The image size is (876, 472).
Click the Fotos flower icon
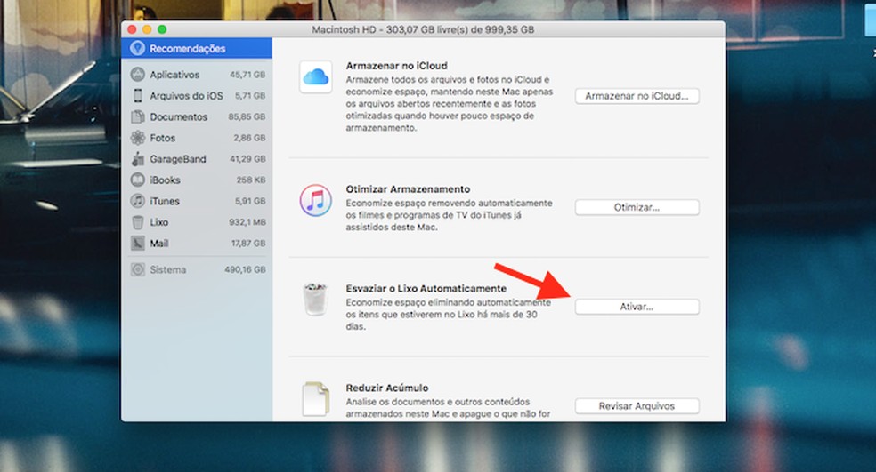137,138
